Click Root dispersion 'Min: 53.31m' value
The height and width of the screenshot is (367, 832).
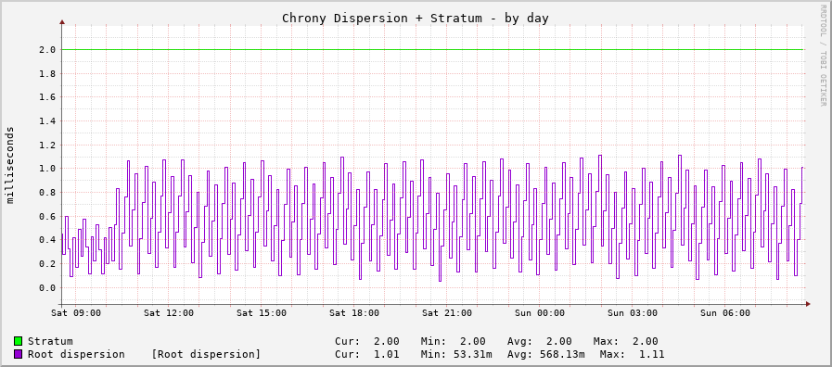(x=456, y=354)
